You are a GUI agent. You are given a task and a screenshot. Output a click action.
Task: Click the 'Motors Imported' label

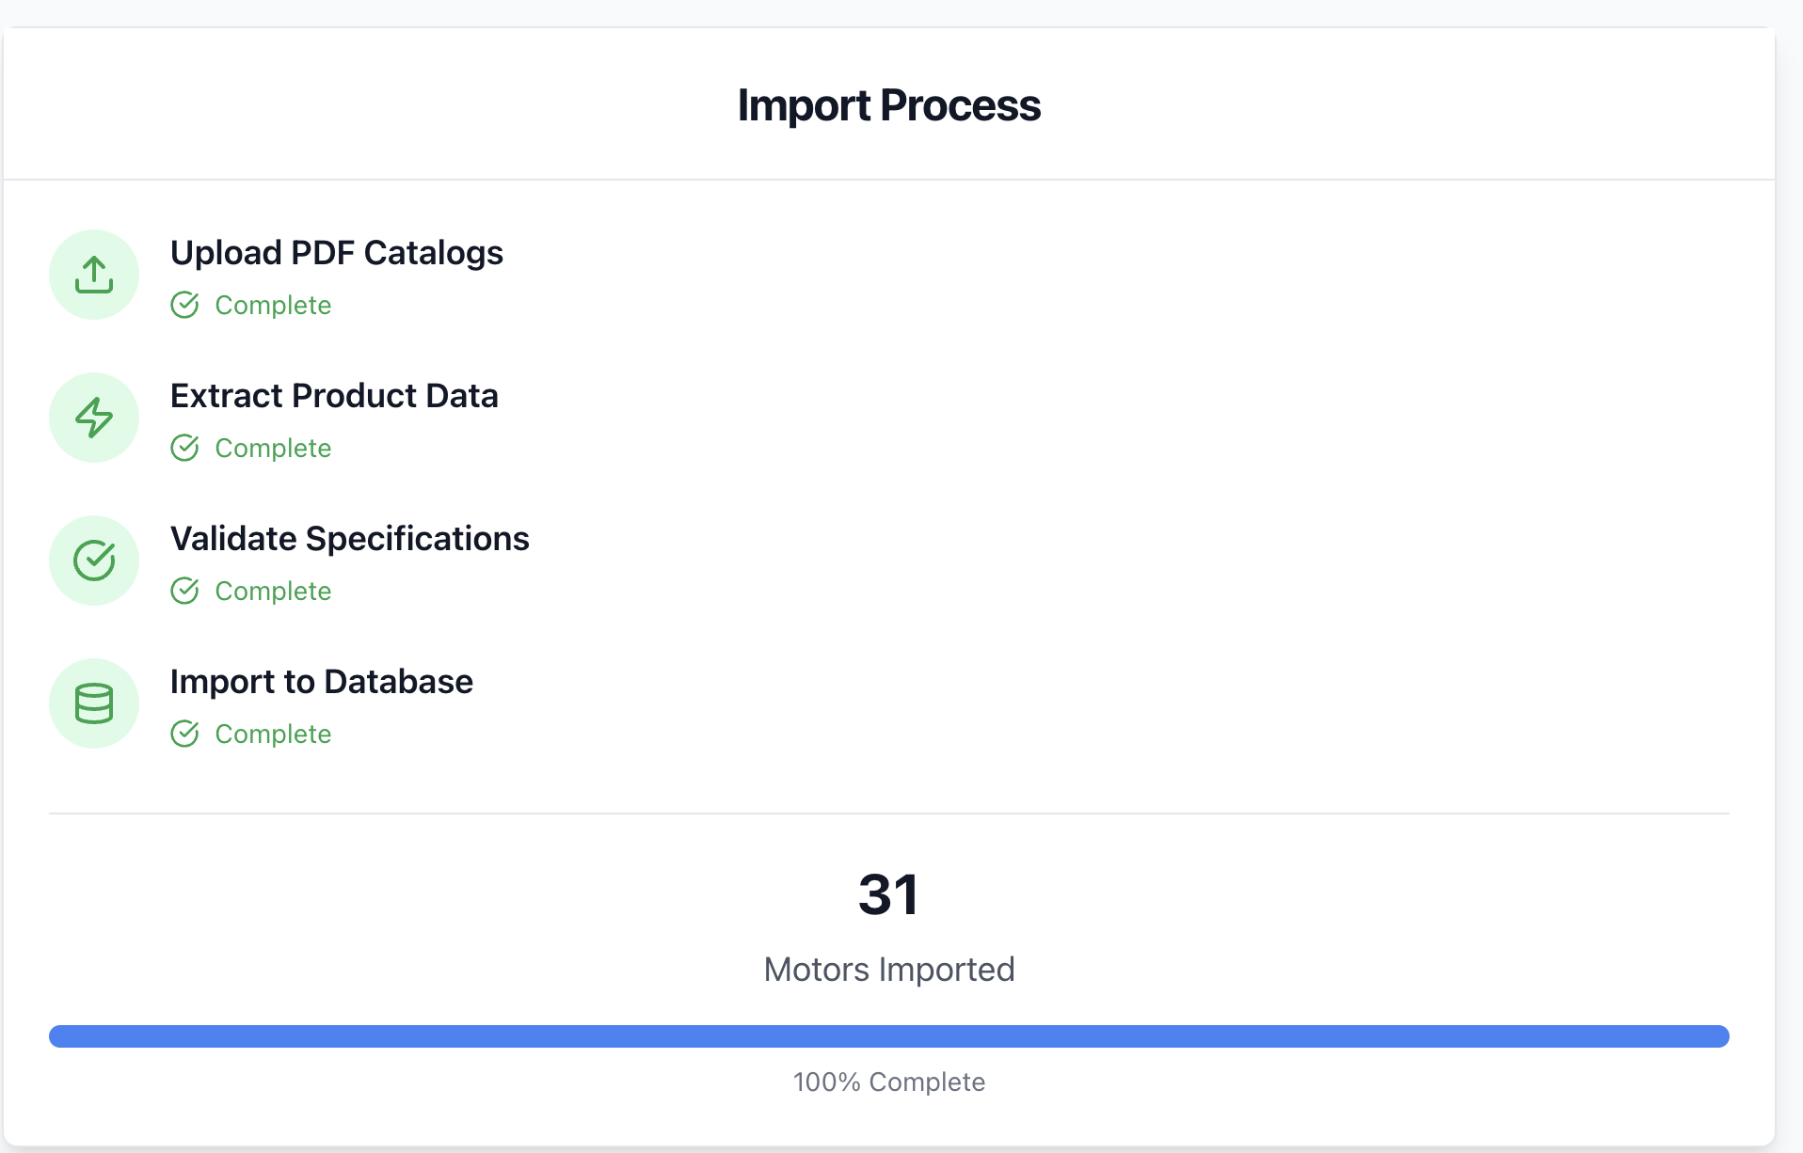click(x=889, y=970)
